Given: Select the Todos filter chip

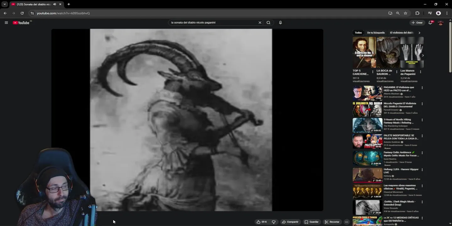Looking at the screenshot, I should click(358, 33).
